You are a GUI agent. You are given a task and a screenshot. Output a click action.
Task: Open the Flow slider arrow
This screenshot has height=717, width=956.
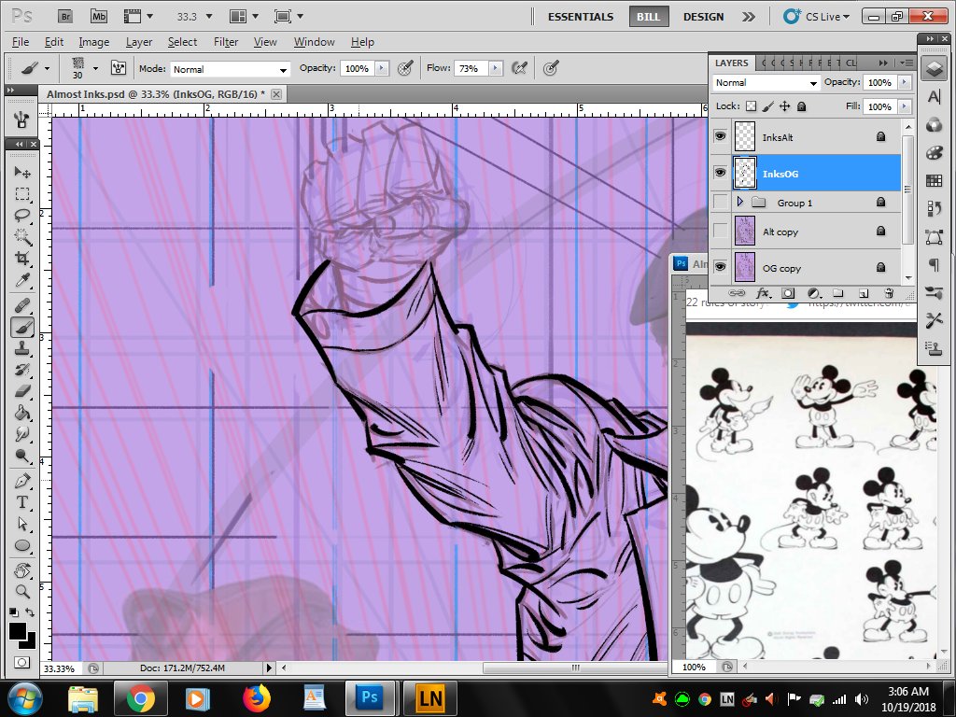coord(496,68)
